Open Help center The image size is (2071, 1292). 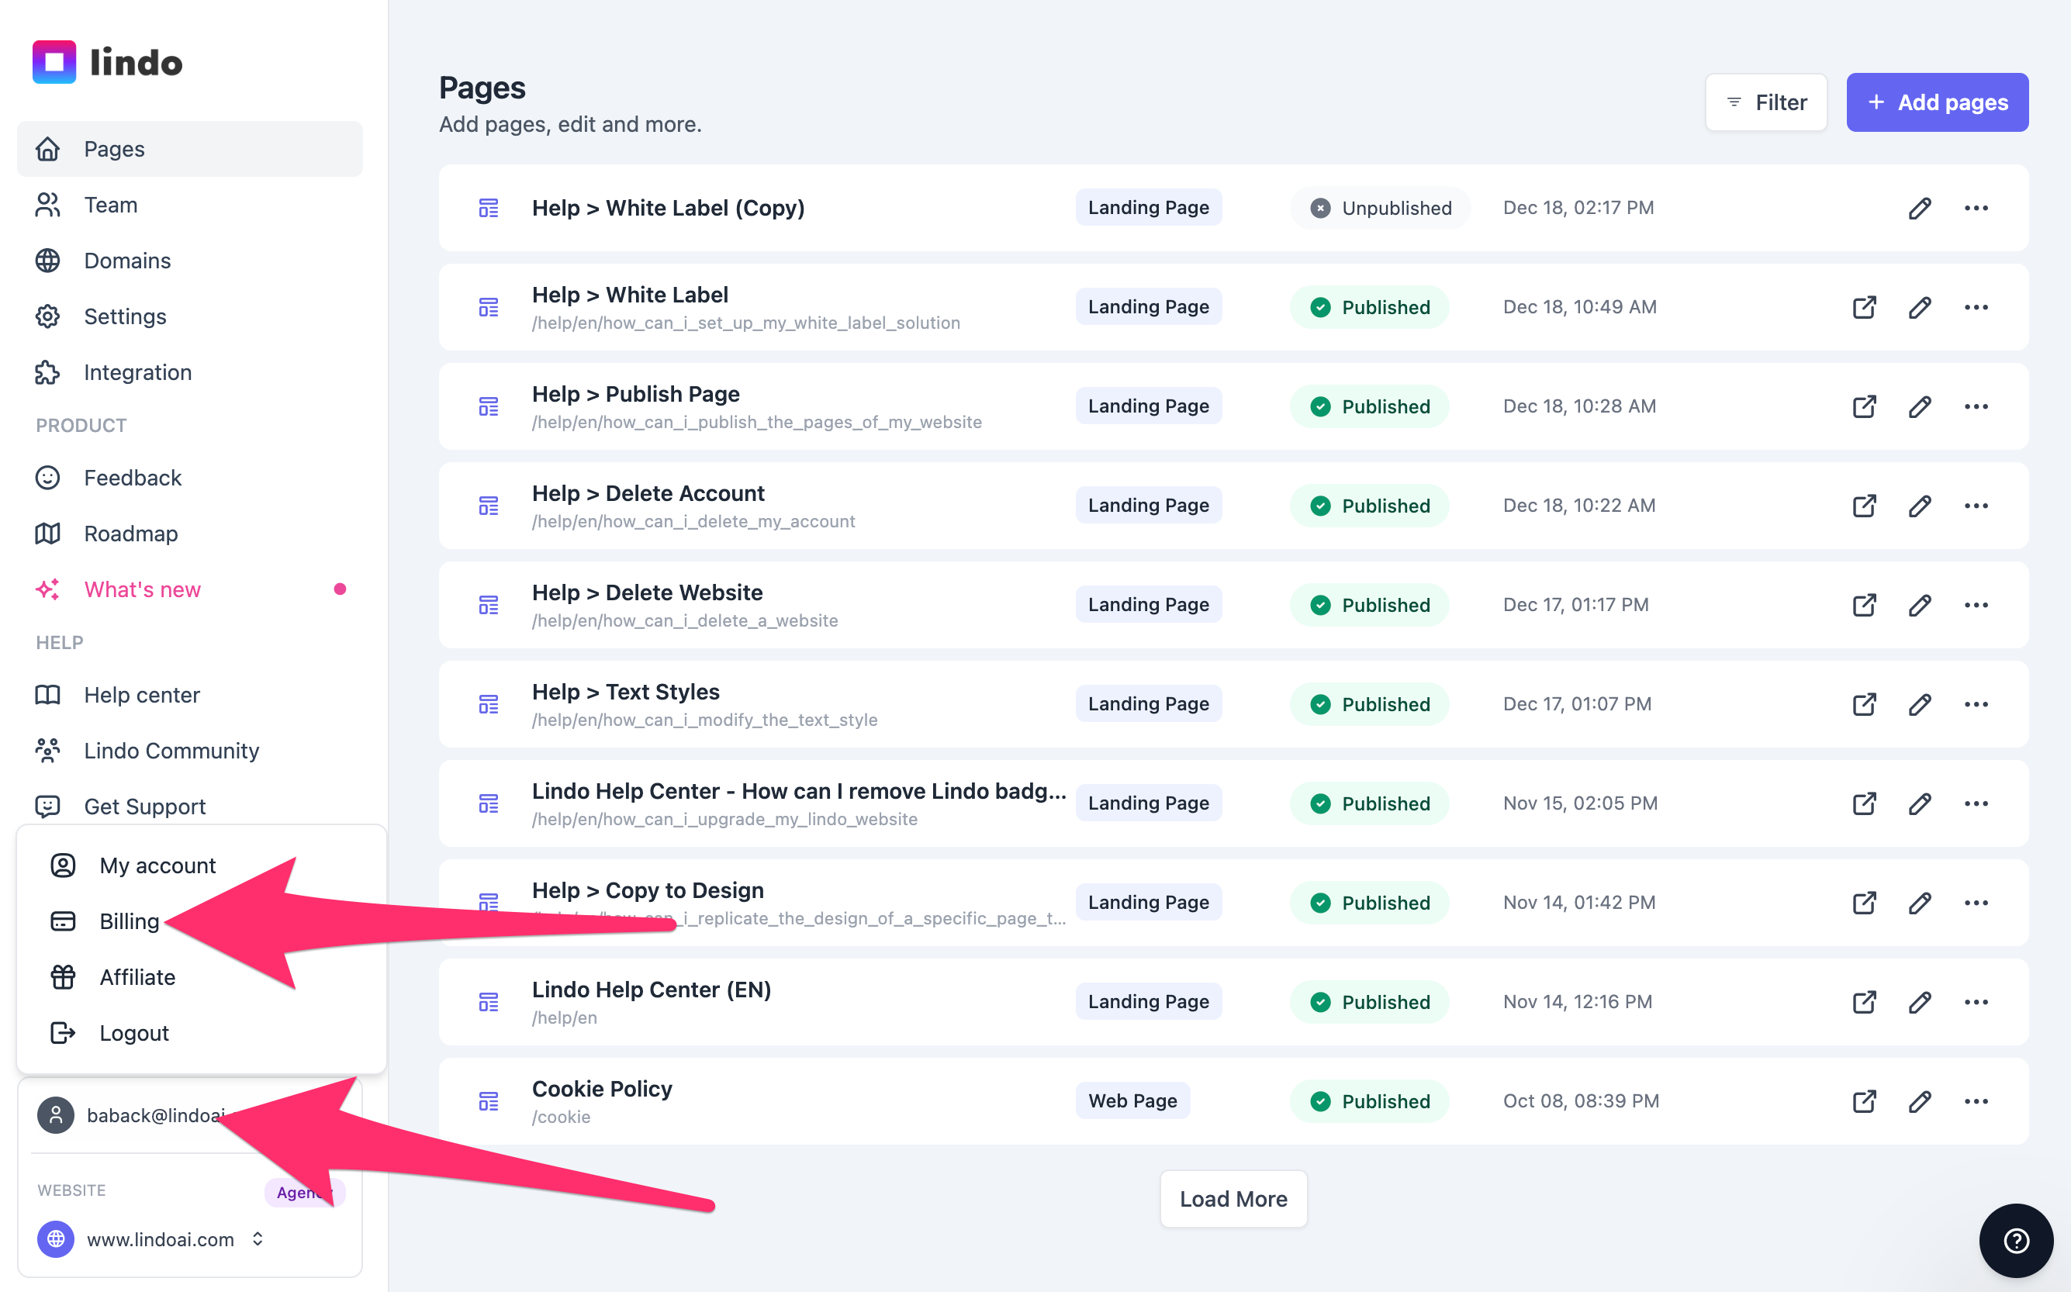coord(190,695)
